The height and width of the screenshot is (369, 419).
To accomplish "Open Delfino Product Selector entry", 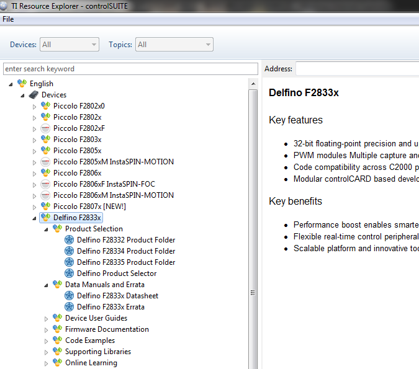I will click(x=117, y=273).
